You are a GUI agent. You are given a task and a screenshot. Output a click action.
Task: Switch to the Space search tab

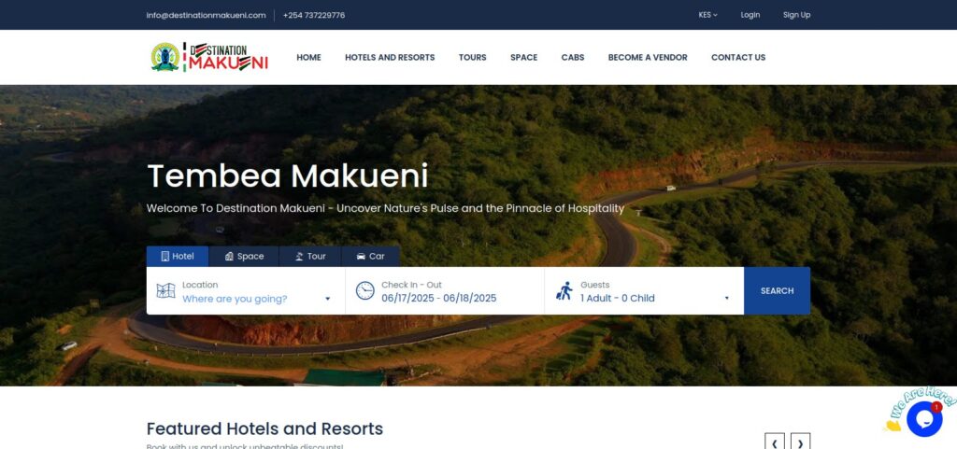[244, 257]
